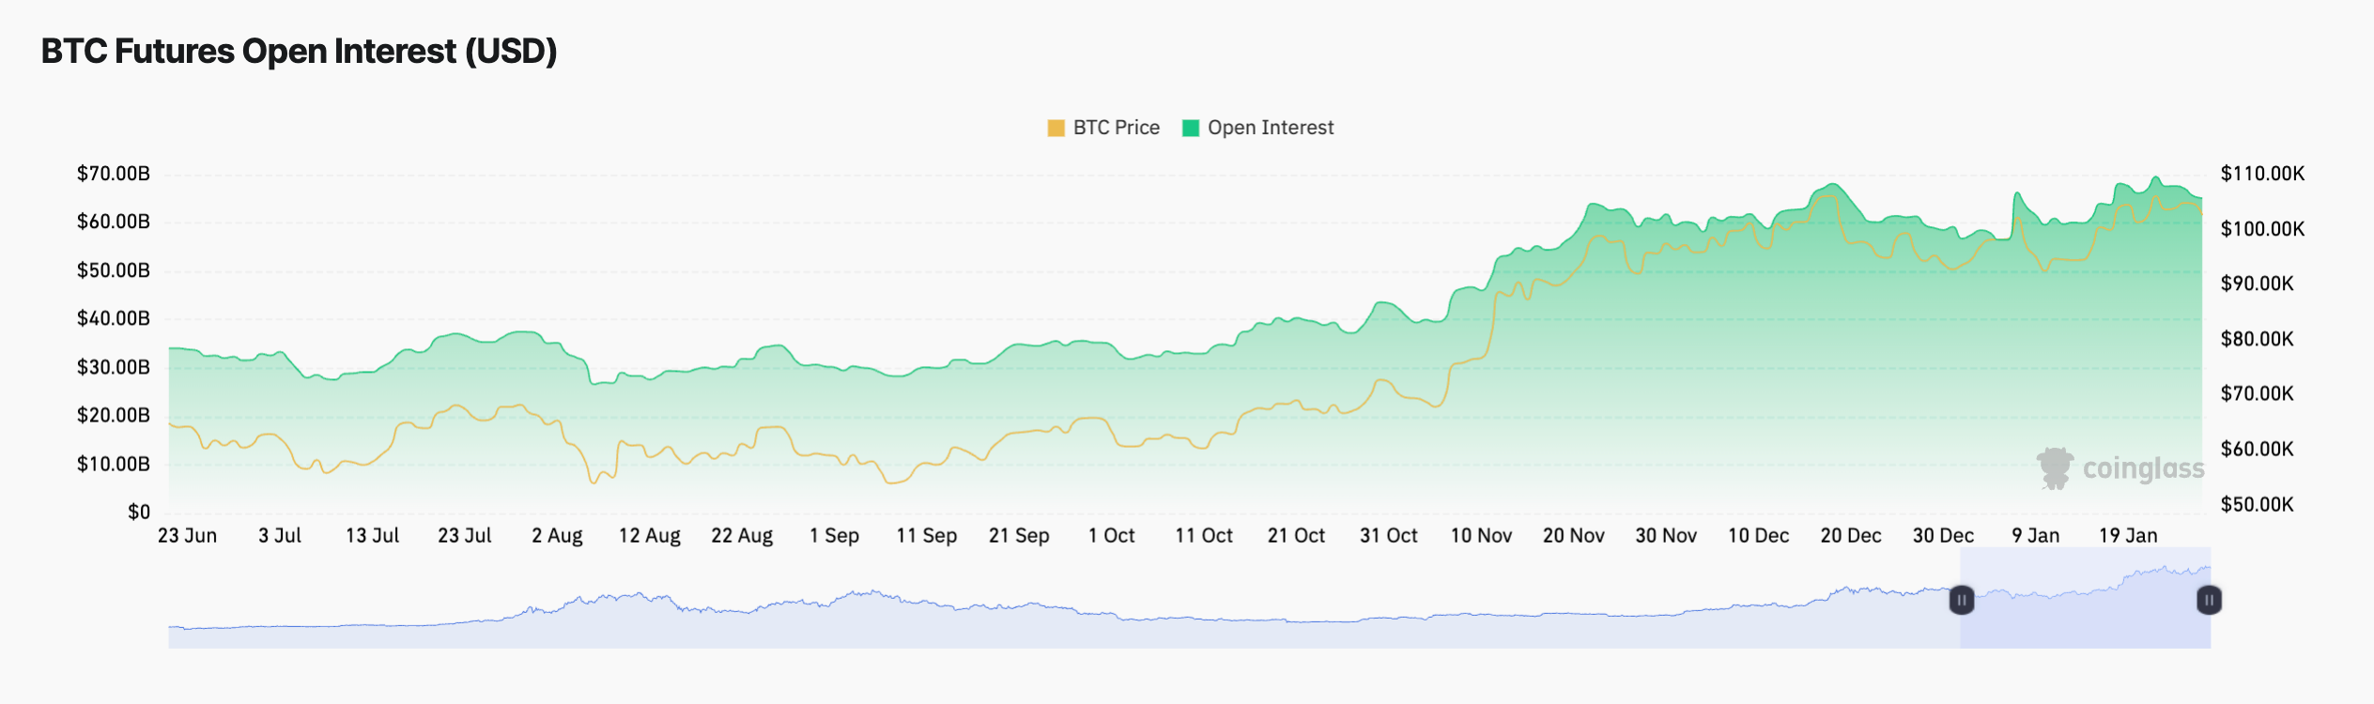The height and width of the screenshot is (704, 2374).
Task: Click the '19 Jan' x-axis label
Action: pos(2128,536)
